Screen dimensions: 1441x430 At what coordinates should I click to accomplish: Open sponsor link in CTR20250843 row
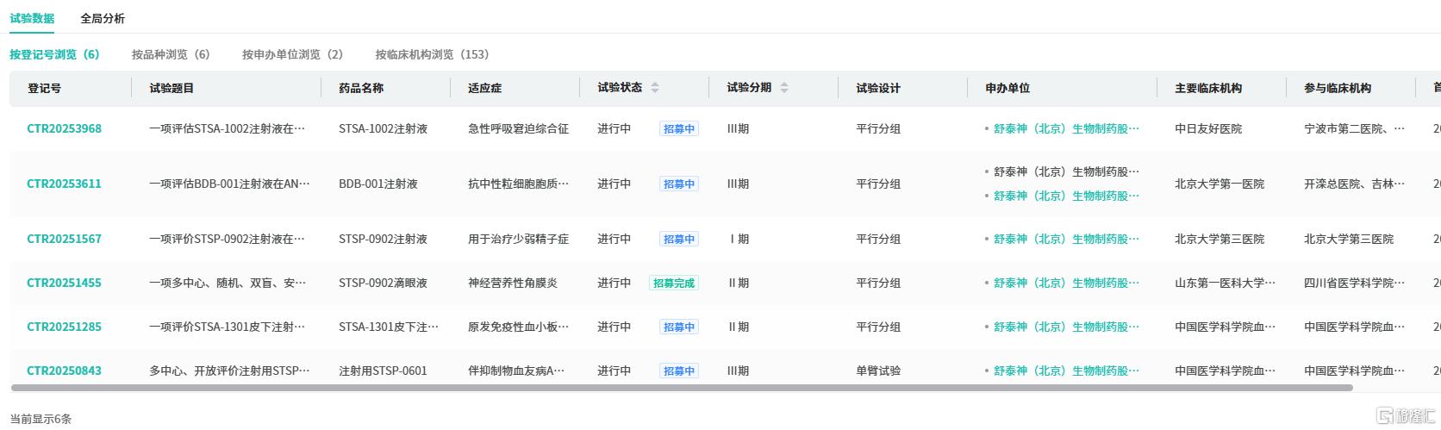[1066, 371]
